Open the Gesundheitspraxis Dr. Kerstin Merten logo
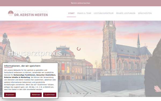Viewport: 161px width, 101px height. pyautogui.click(x=28, y=13)
